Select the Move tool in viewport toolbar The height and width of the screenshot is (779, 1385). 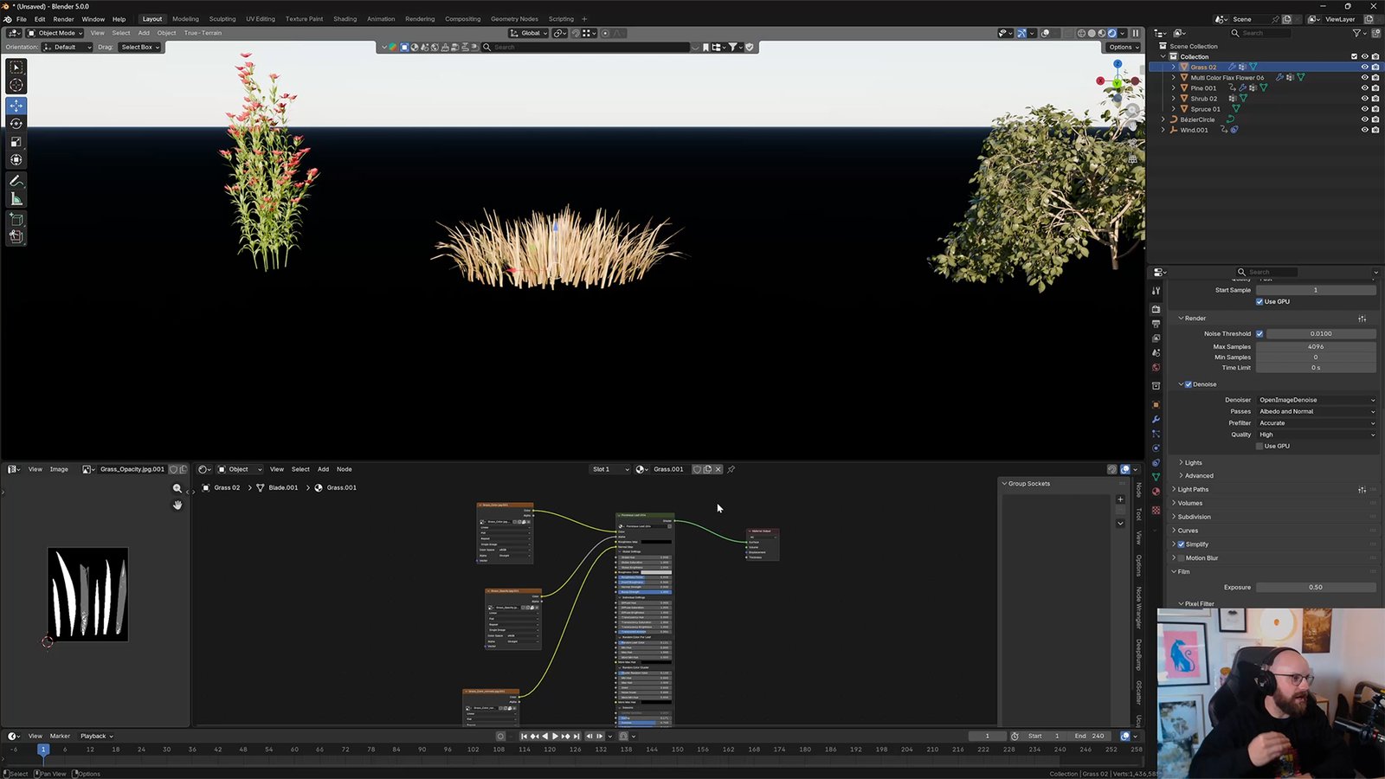click(16, 105)
